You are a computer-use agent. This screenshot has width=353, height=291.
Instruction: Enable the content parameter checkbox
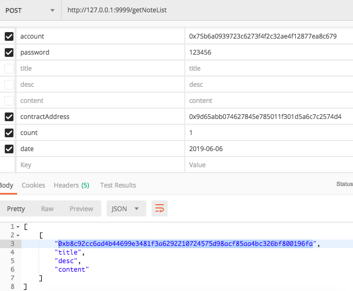[x=9, y=101]
